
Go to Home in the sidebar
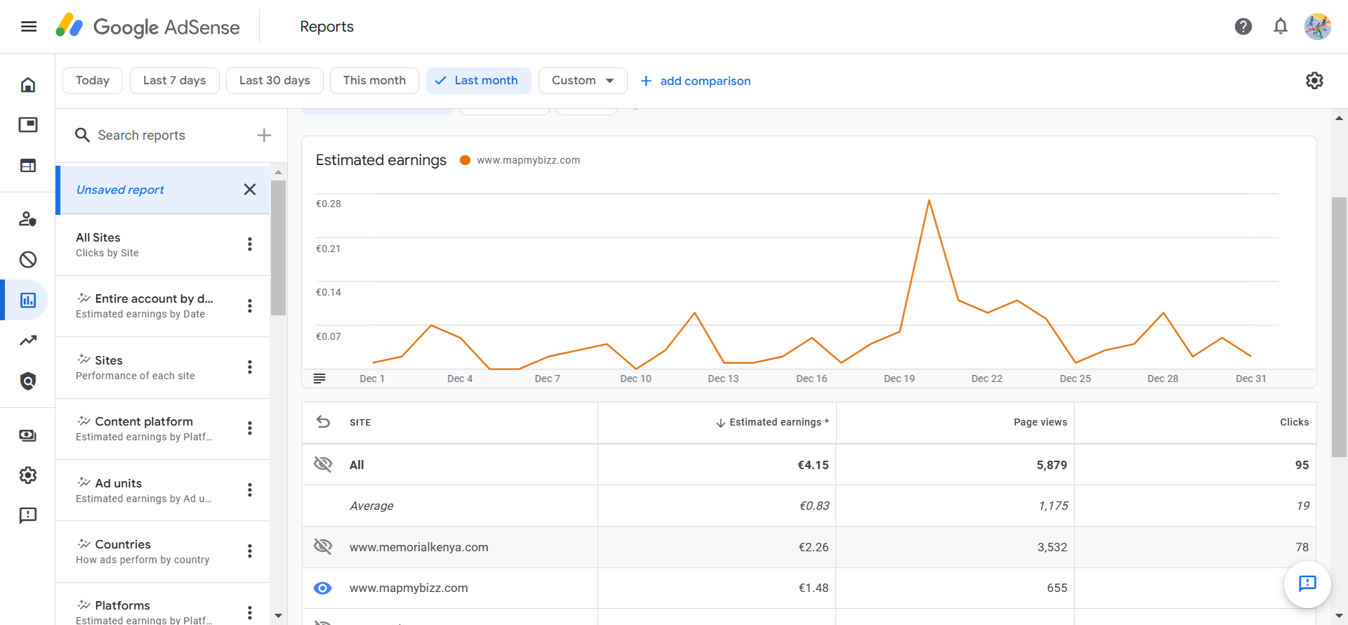pos(28,85)
